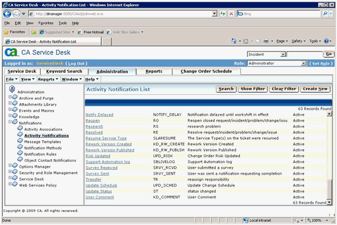Image resolution: width=337 pixels, height=225 pixels.
Task: Click the Home icon in command bar
Action: tap(234, 41)
